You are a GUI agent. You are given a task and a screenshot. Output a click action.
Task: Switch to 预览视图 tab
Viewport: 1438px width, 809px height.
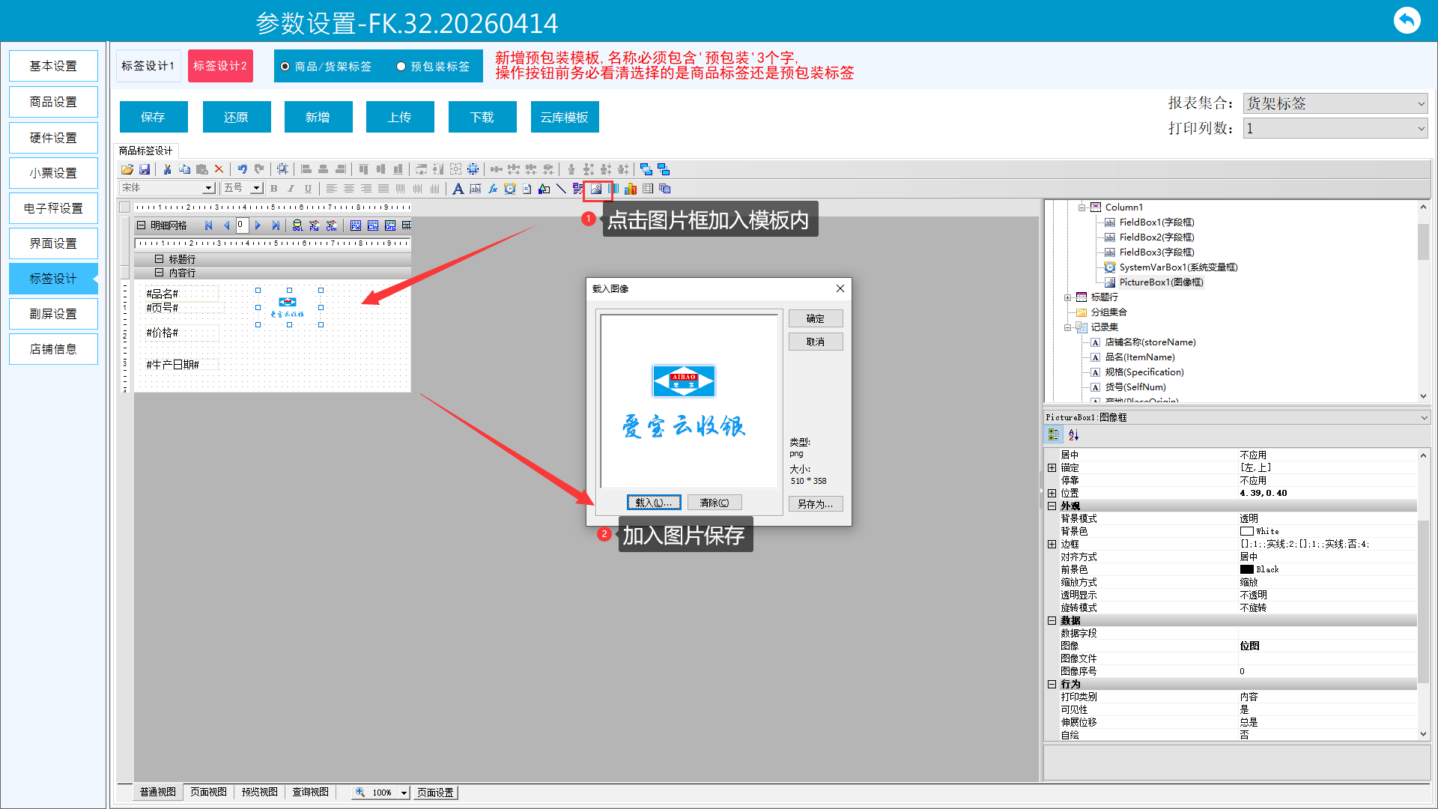pos(259,792)
